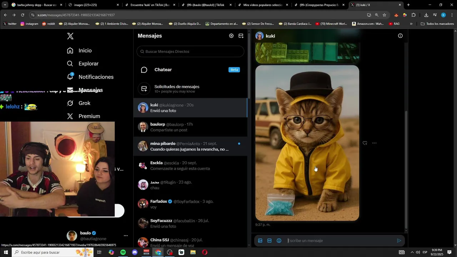Image resolution: width=457 pixels, height=257 pixels.
Task: Open the reddit bookmark
Action: click(x=49, y=24)
